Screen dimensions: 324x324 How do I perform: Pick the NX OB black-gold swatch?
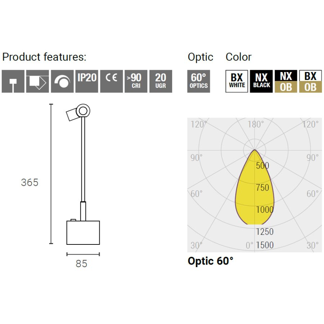286,81
